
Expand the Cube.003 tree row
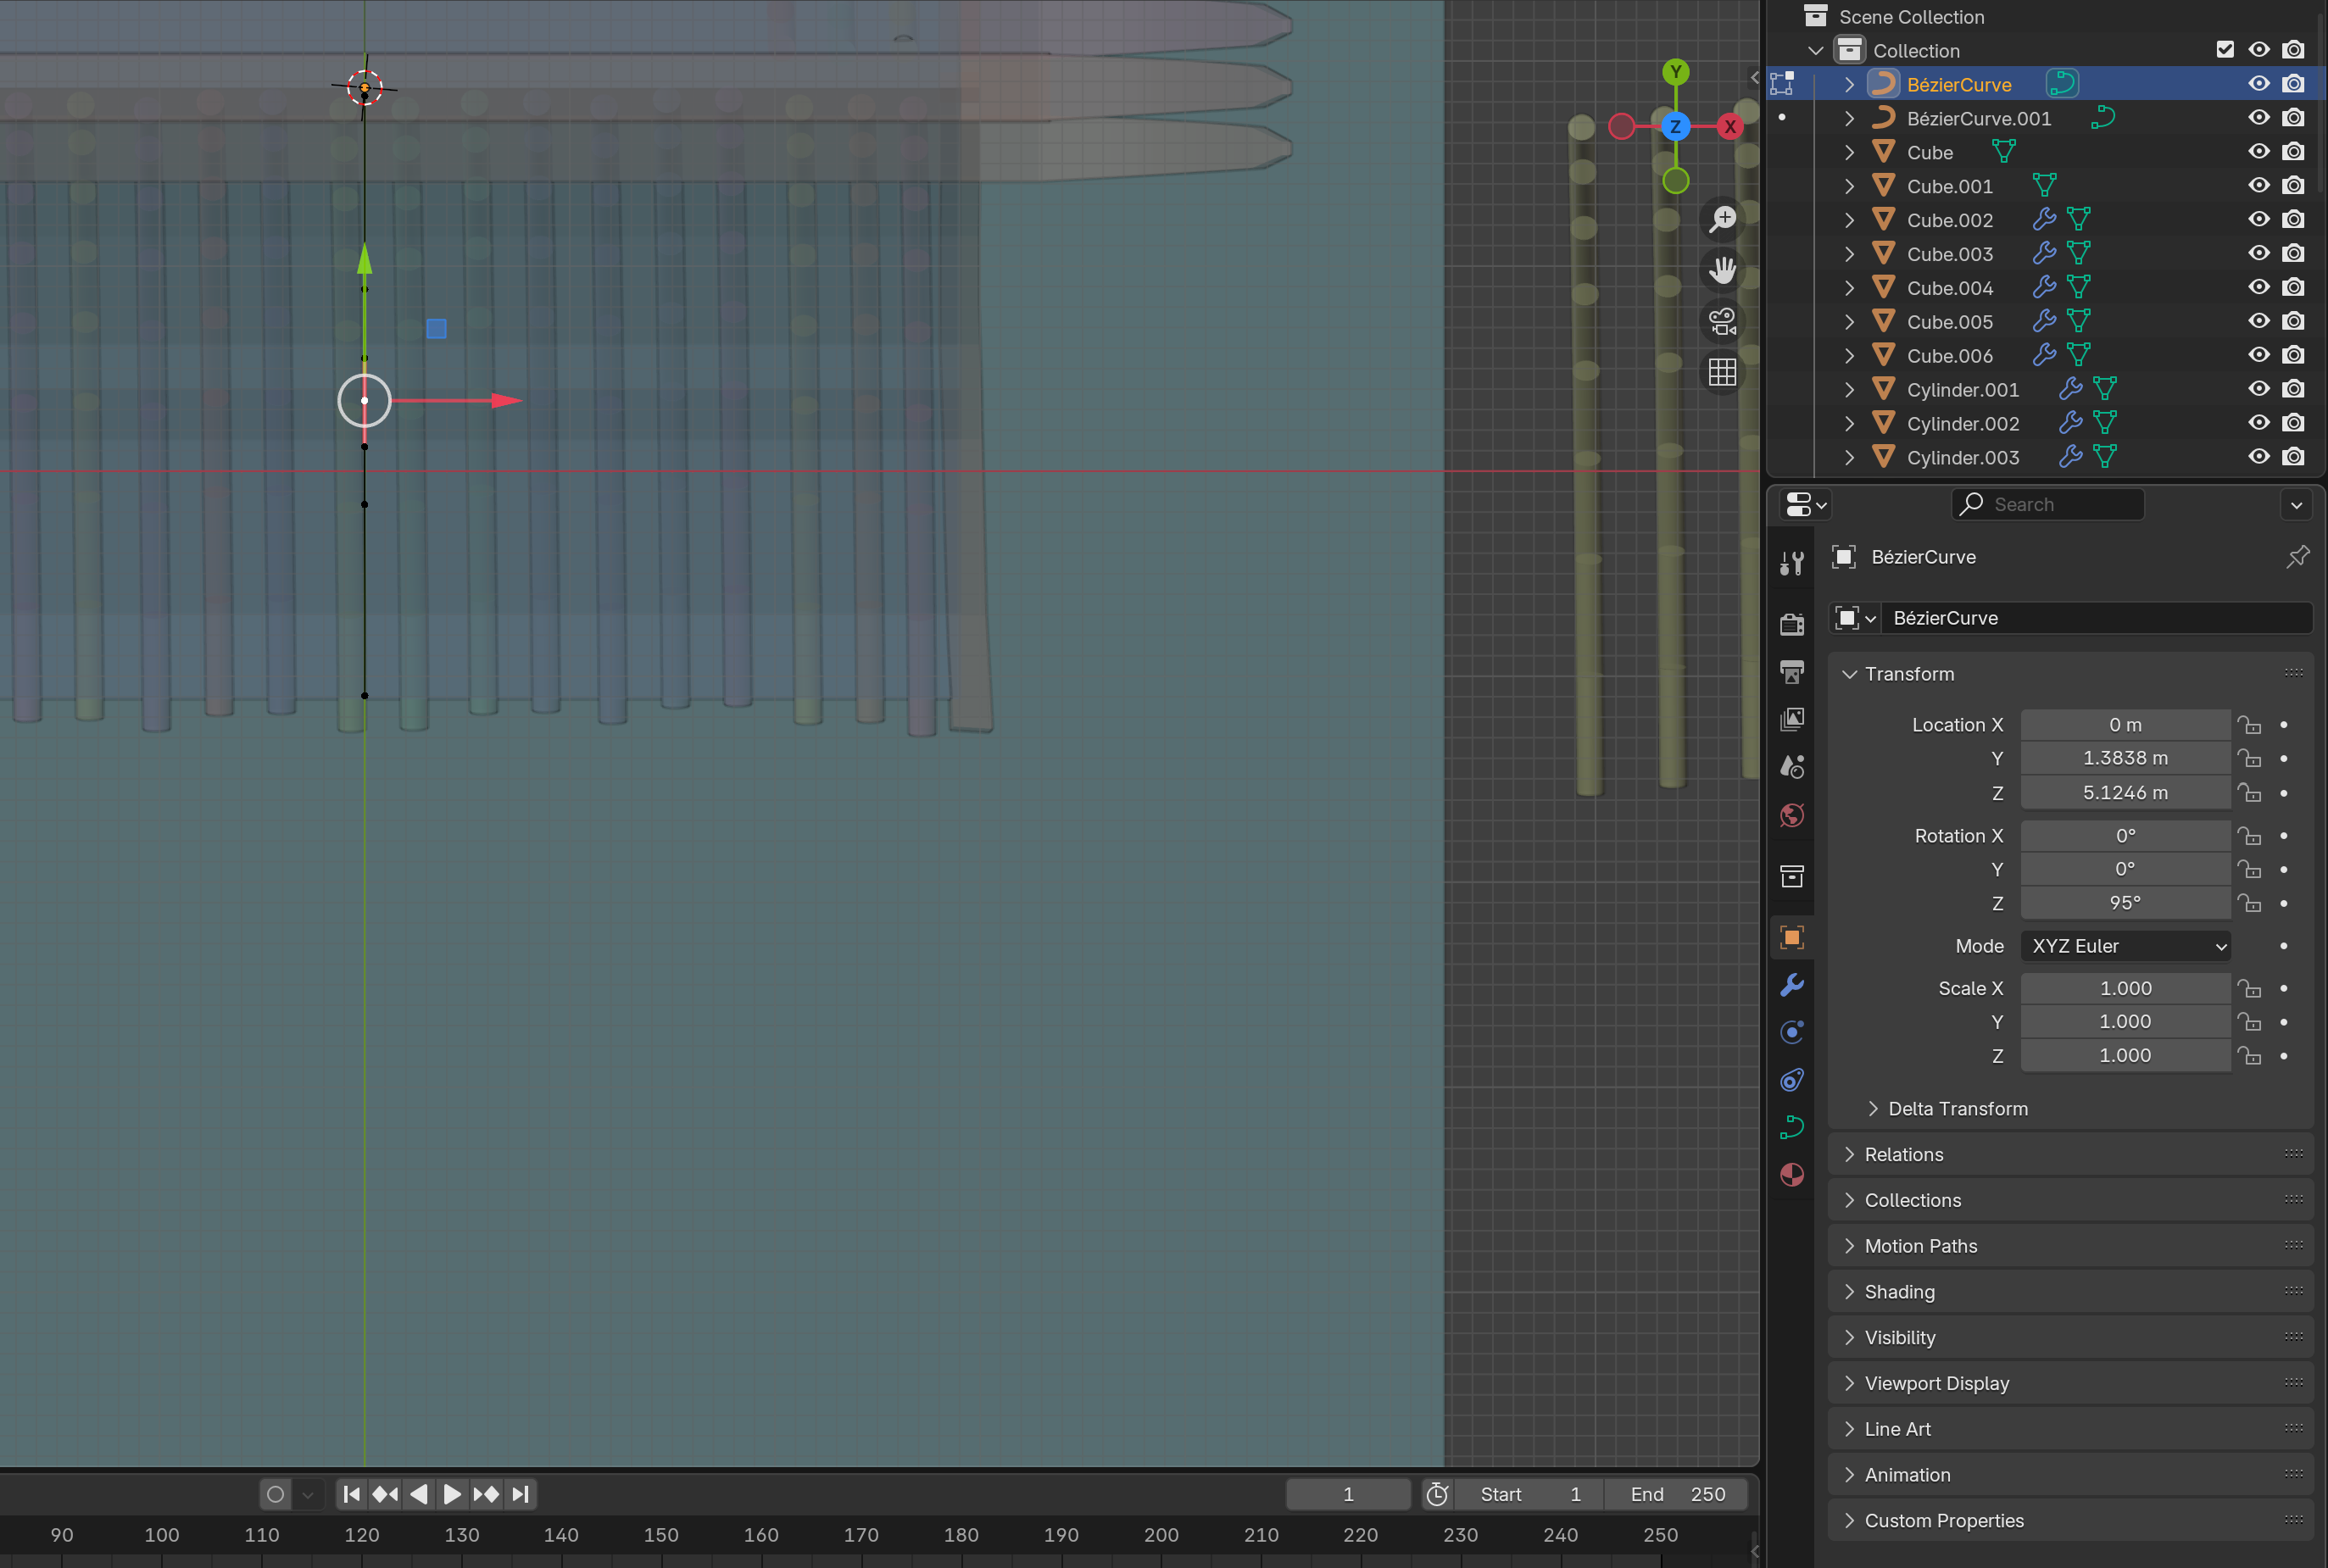click(x=1849, y=254)
